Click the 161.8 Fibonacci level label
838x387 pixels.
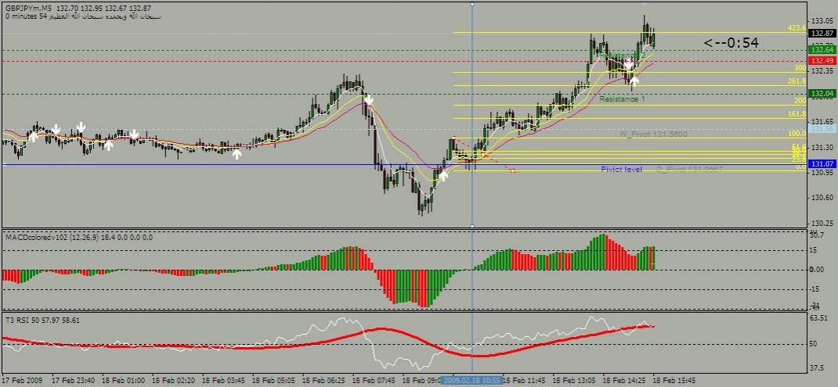(796, 114)
